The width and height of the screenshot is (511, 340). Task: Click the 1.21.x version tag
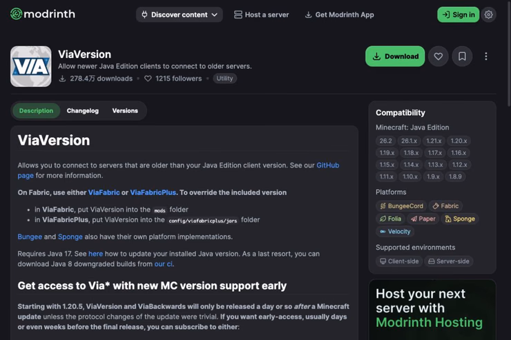pyautogui.click(x=434, y=141)
